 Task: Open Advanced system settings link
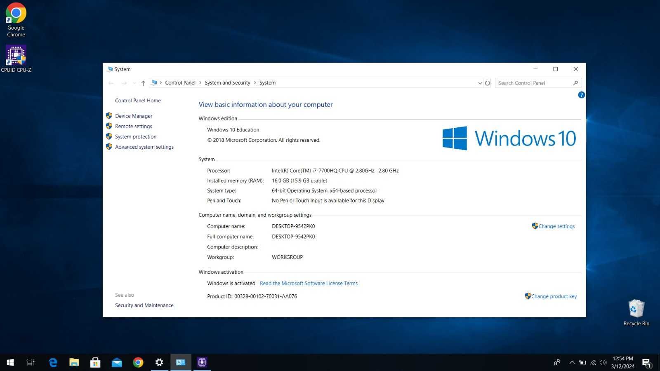coord(144,147)
